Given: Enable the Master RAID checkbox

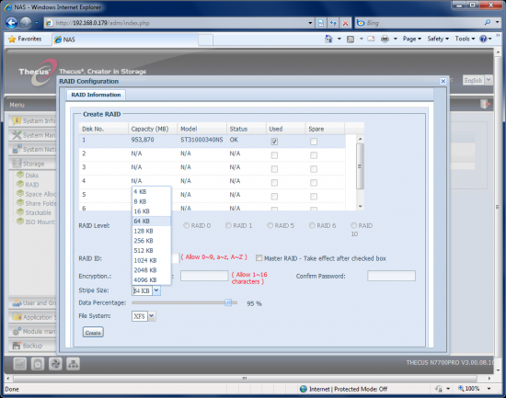Looking at the screenshot, I should tap(259, 257).
